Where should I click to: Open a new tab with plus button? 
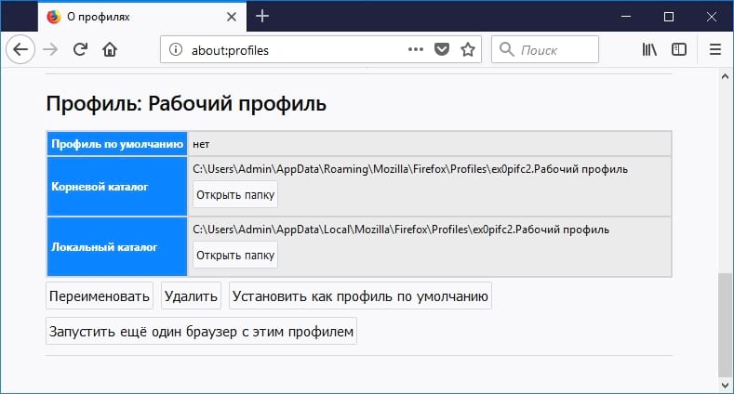(262, 17)
